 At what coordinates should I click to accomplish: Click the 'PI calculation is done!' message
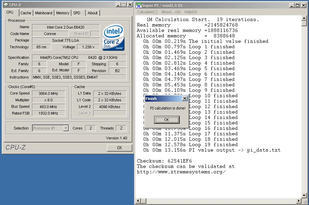(168, 108)
